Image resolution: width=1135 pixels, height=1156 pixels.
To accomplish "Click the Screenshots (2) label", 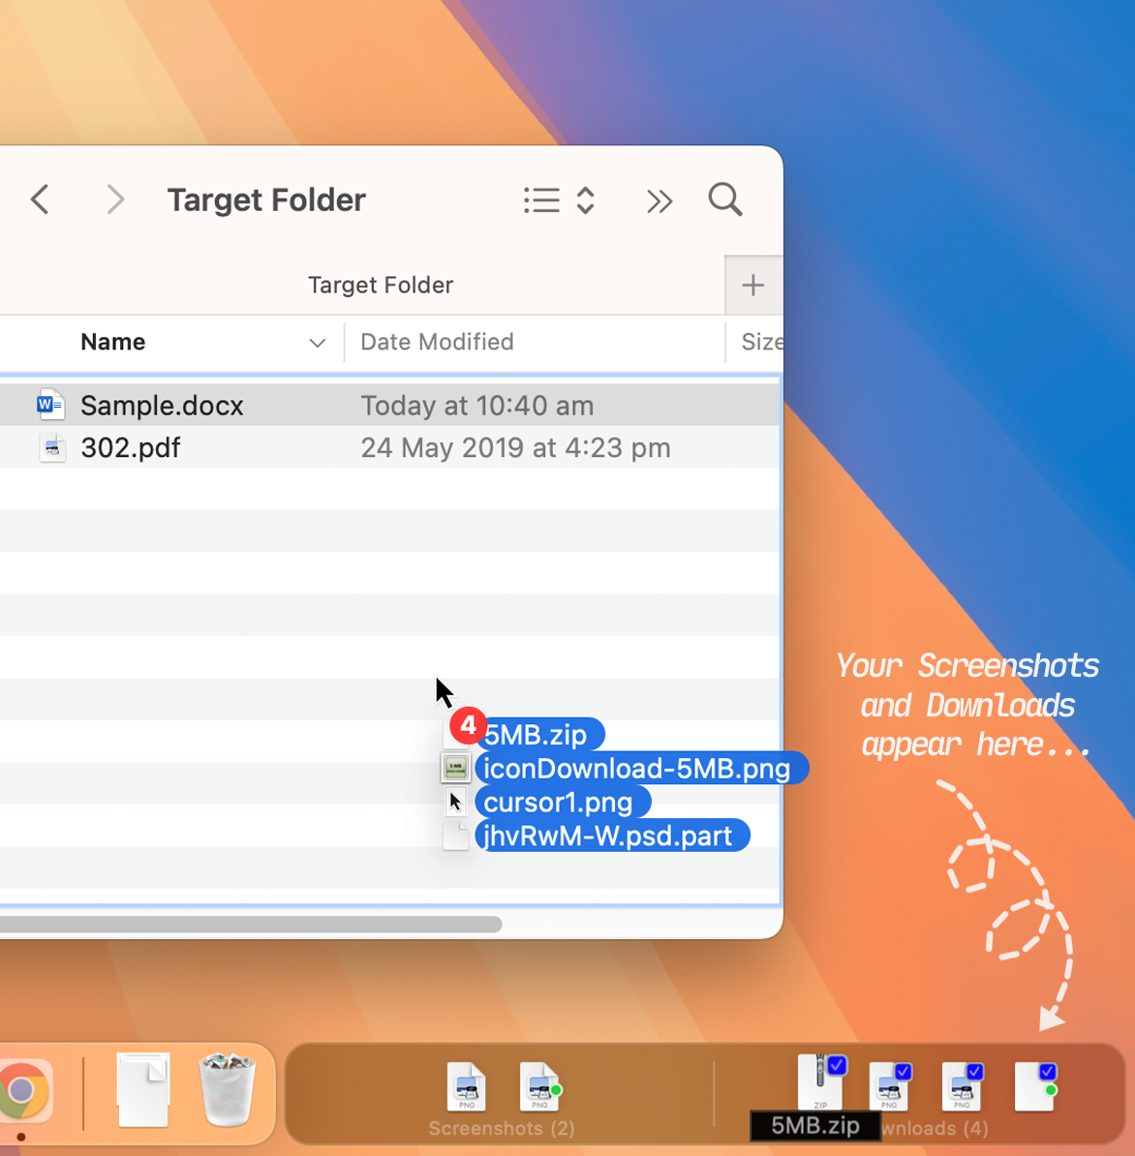I will (x=502, y=1129).
